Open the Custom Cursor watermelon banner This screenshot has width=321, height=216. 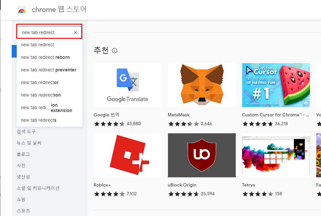(x=276, y=85)
